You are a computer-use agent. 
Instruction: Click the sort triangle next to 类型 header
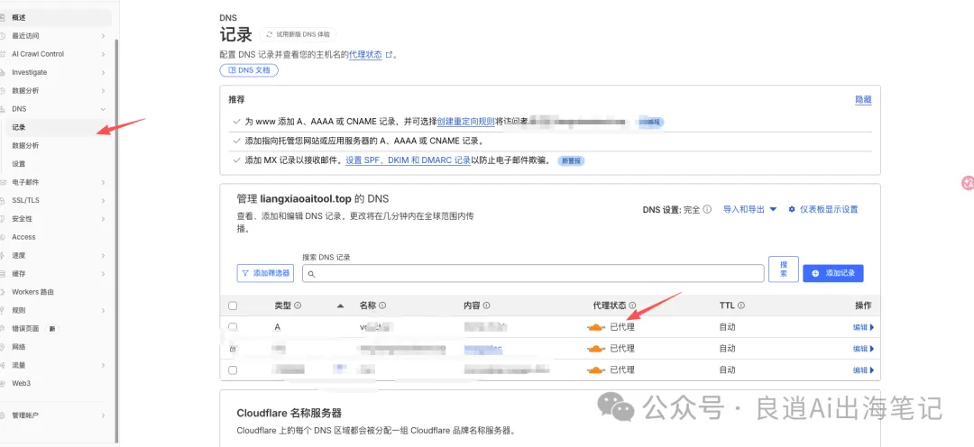pyautogui.click(x=340, y=306)
